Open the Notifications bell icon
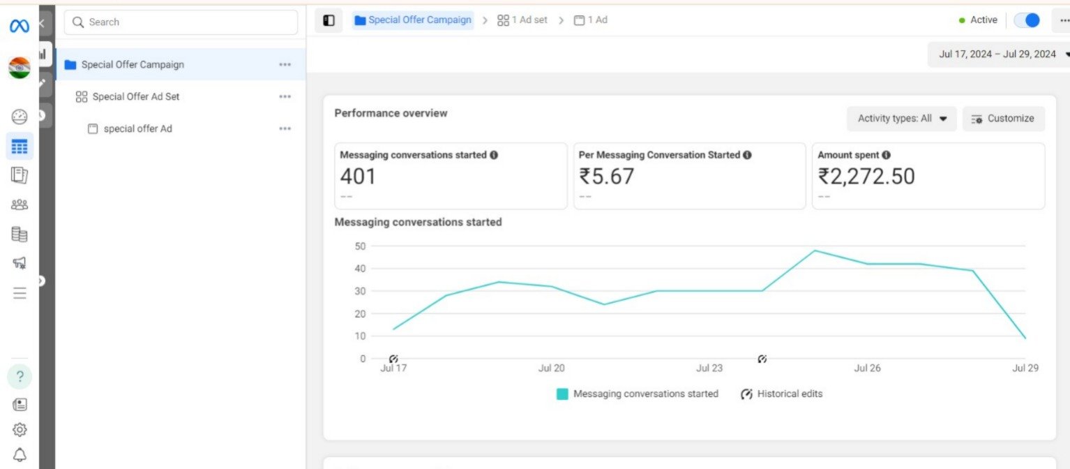1070x469 pixels. pos(20,455)
